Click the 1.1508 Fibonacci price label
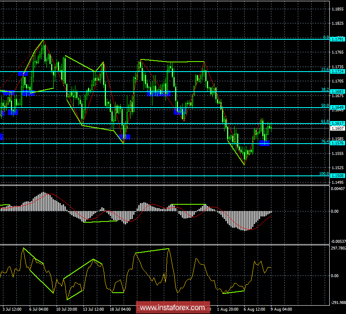The width and height of the screenshot is (346, 314). click(x=337, y=176)
